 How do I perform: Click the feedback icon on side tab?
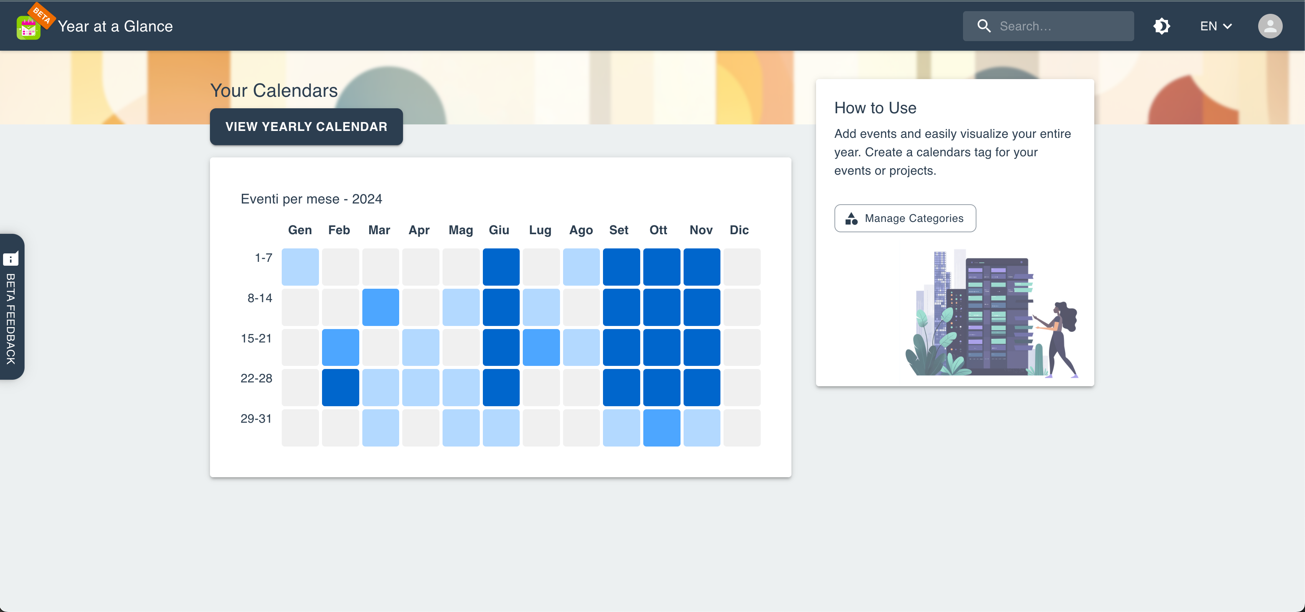(x=11, y=259)
